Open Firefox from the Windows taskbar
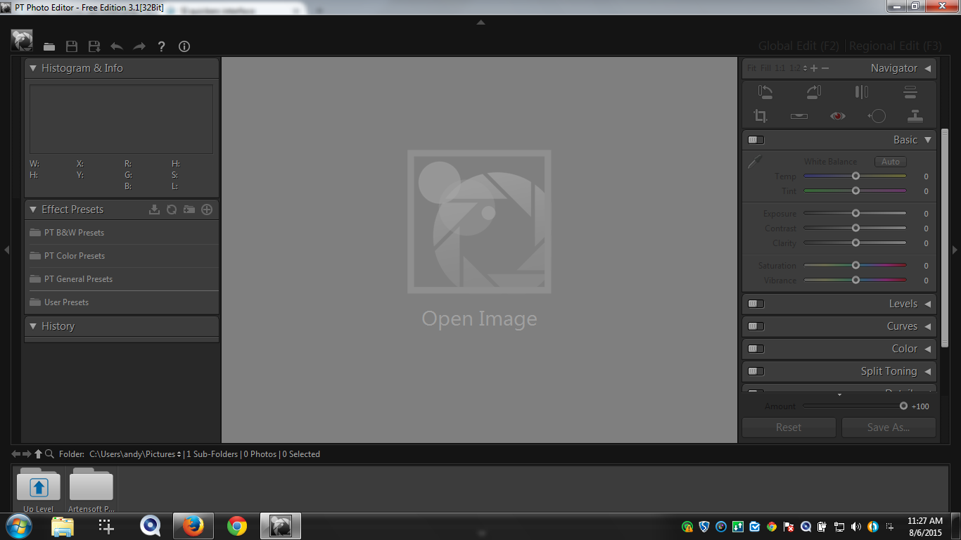Viewport: 961px width, 540px height. tap(193, 526)
